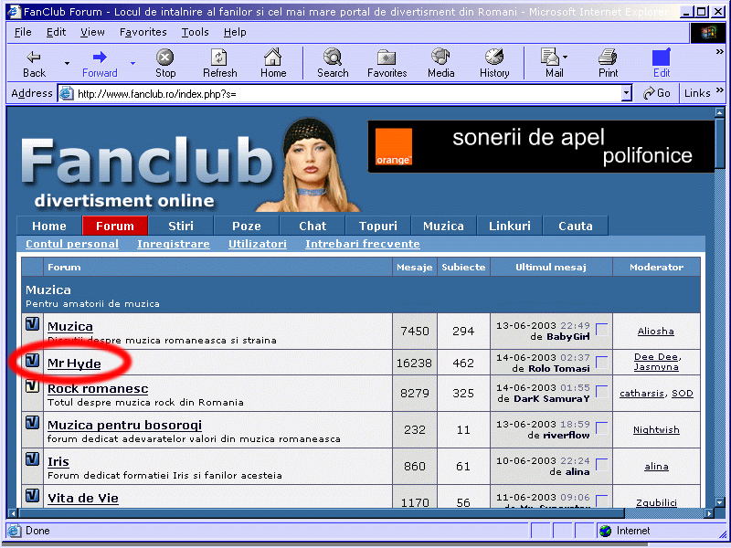Screen dimensions: 731x548
Task: Stop loading the page
Action: [x=165, y=63]
